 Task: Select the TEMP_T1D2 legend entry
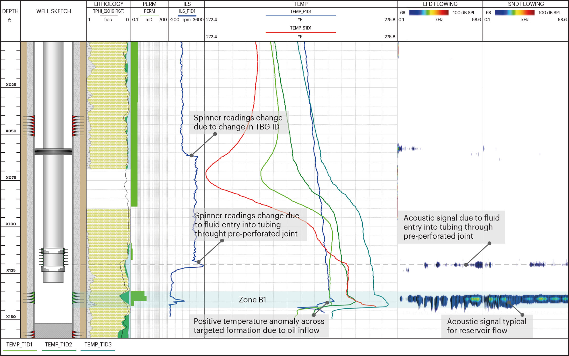[x=59, y=345]
